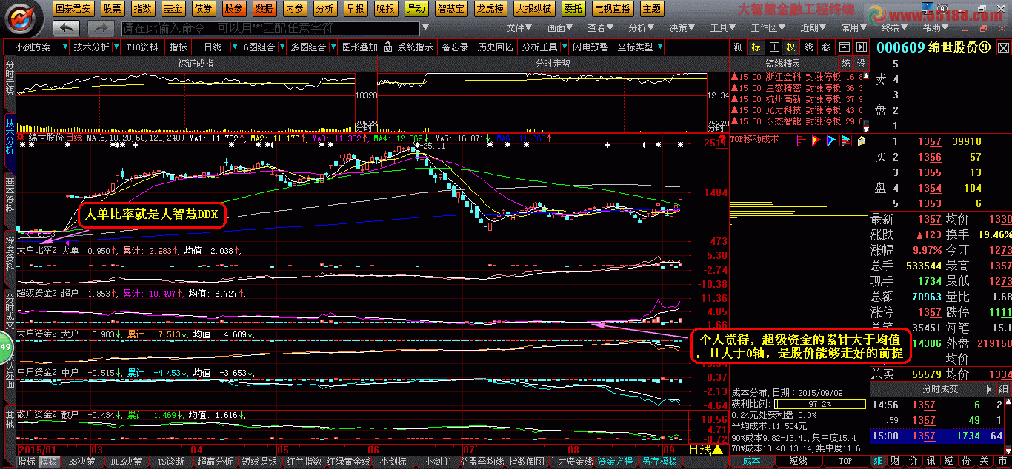Screen dimensions: 1012x469
Task: Toggle the 细 detail tab in quote panel
Action: tap(878, 461)
